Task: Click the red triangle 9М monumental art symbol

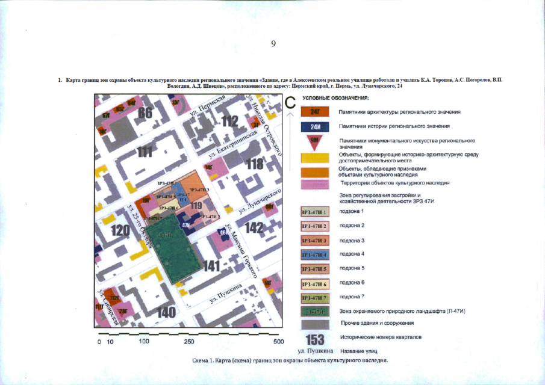Action: 314,143
